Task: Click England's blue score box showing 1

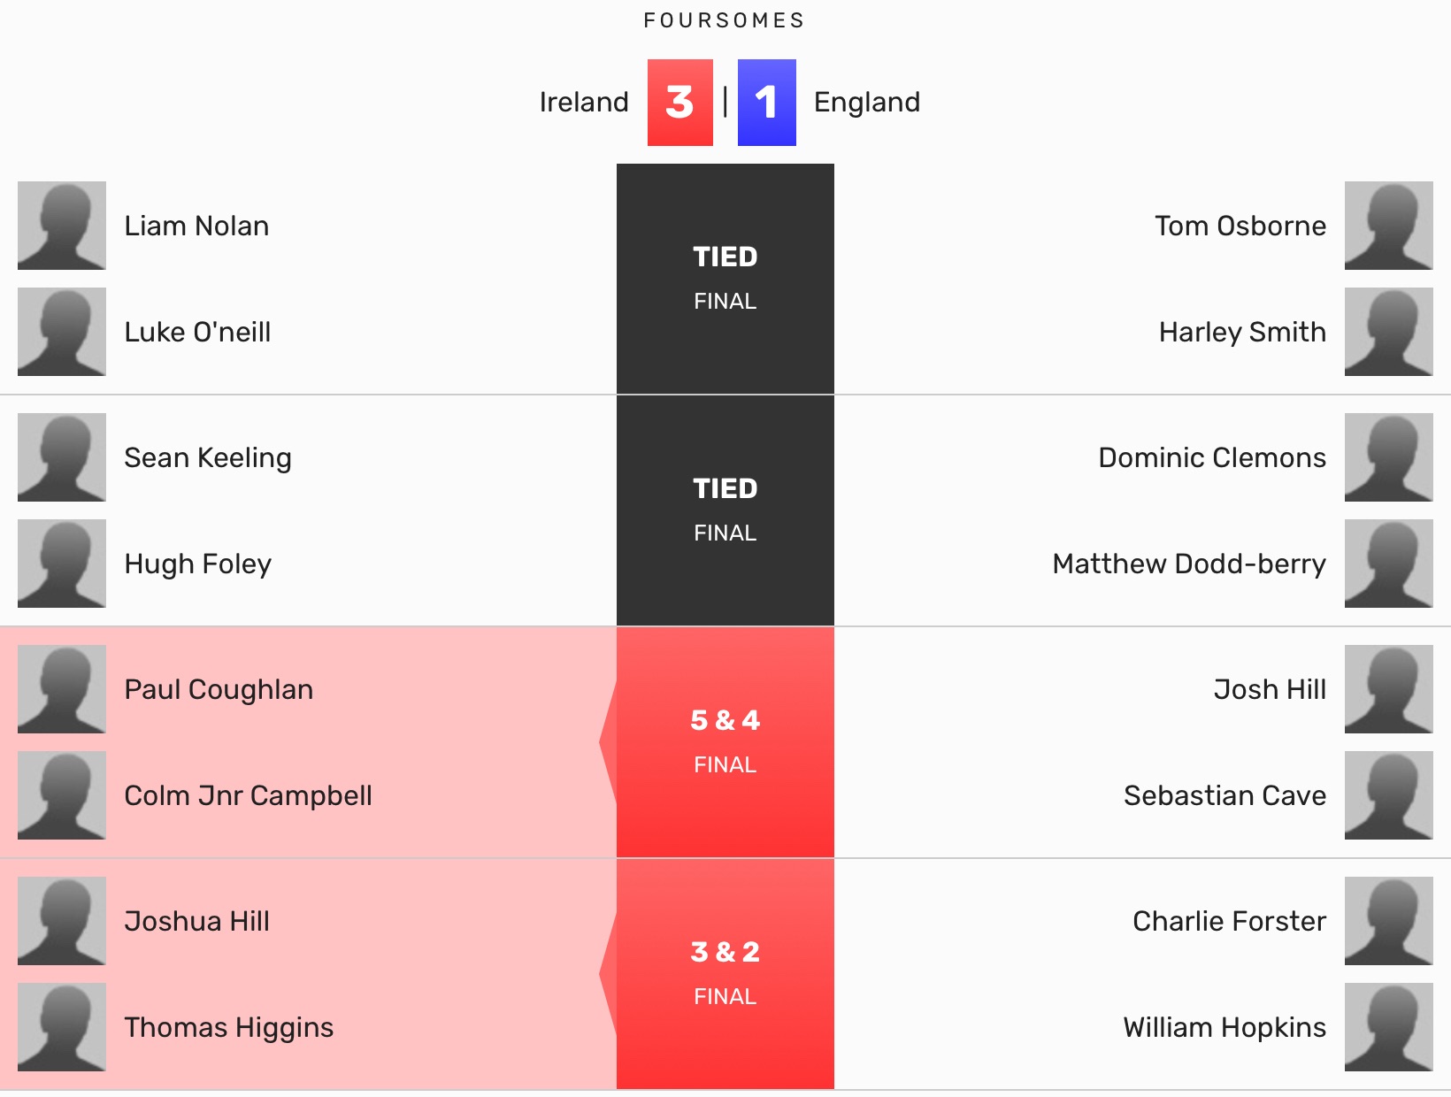Action: tap(766, 103)
